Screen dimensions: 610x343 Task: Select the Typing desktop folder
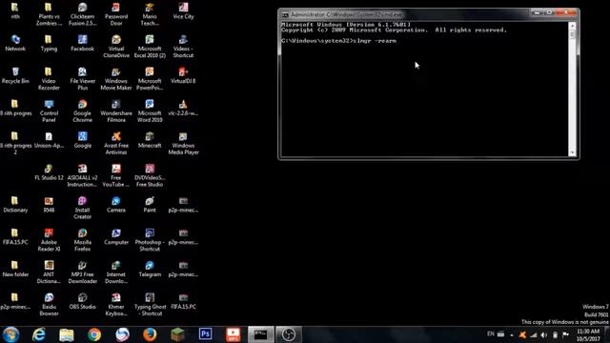point(49,43)
